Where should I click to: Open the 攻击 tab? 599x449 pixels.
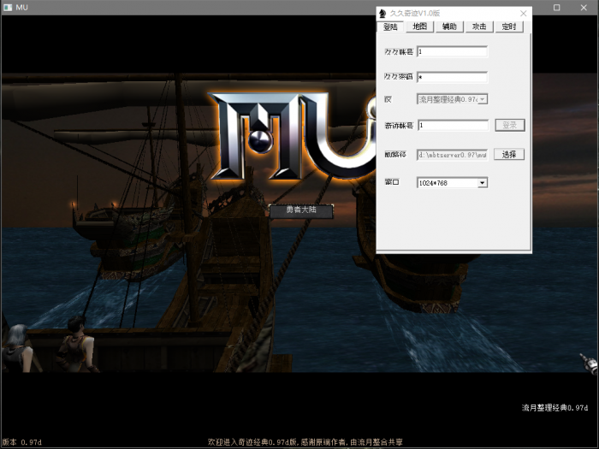(x=479, y=27)
